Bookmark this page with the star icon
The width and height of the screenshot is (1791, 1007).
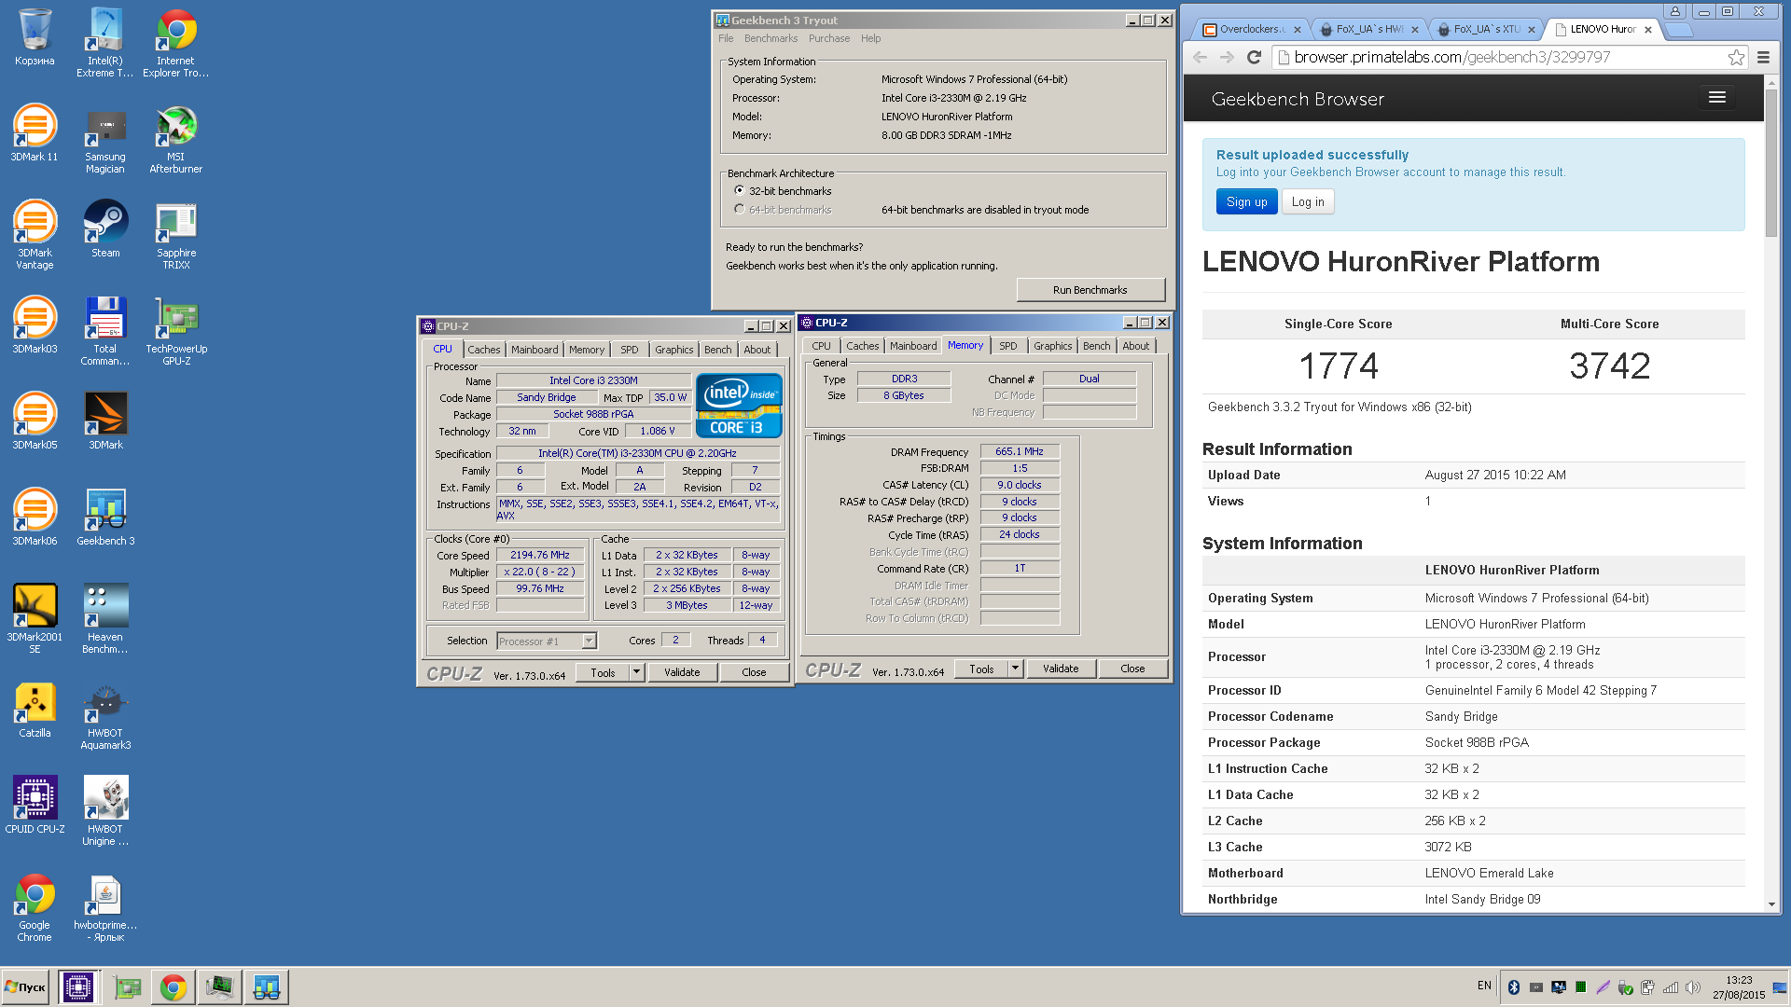pos(1735,57)
